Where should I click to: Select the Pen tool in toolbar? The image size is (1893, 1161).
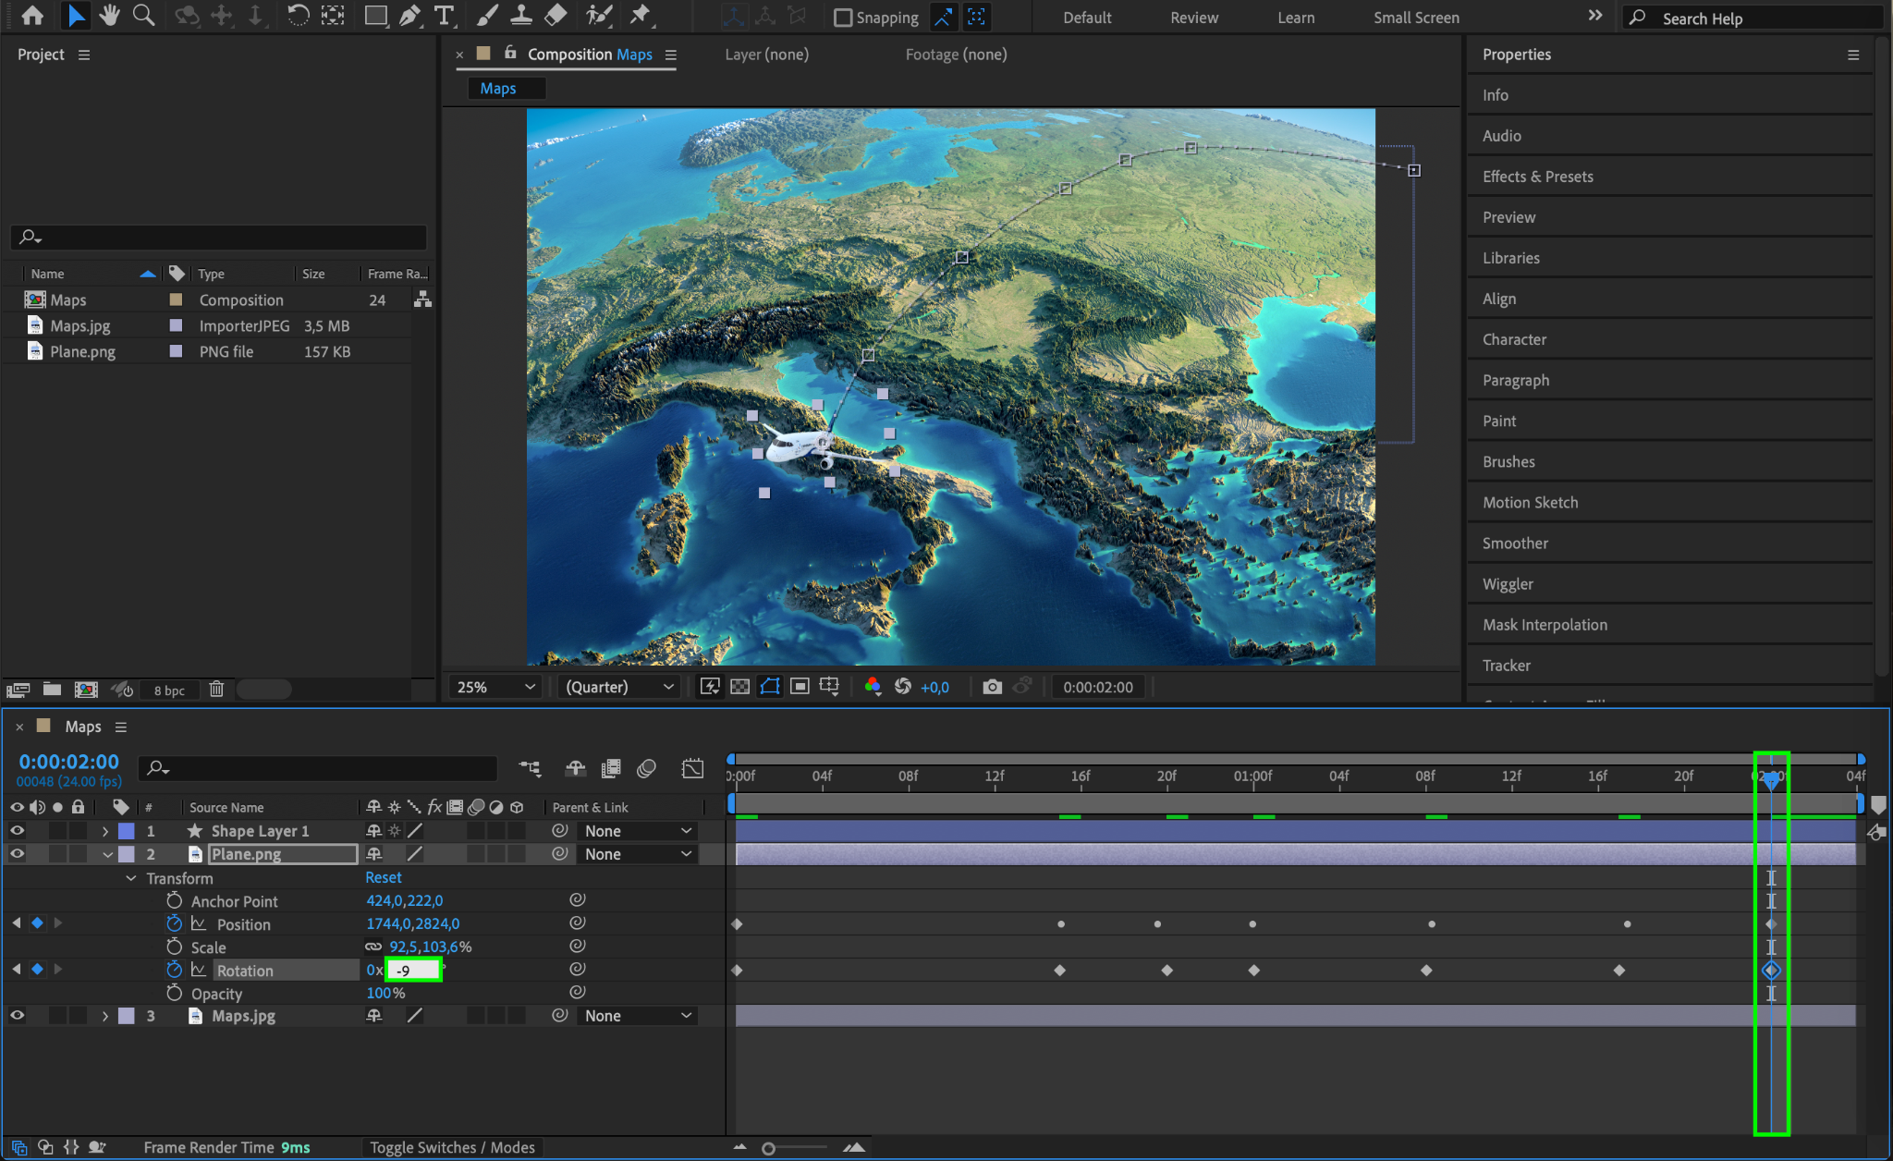(x=409, y=16)
